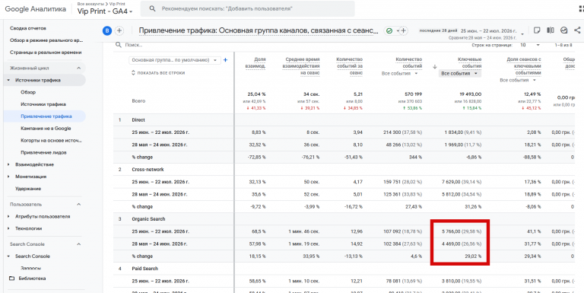Image resolution: width=584 pixels, height=293 pixels.
Task: Open Все события dropdown under Ключевые события
Action: pyautogui.click(x=460, y=74)
